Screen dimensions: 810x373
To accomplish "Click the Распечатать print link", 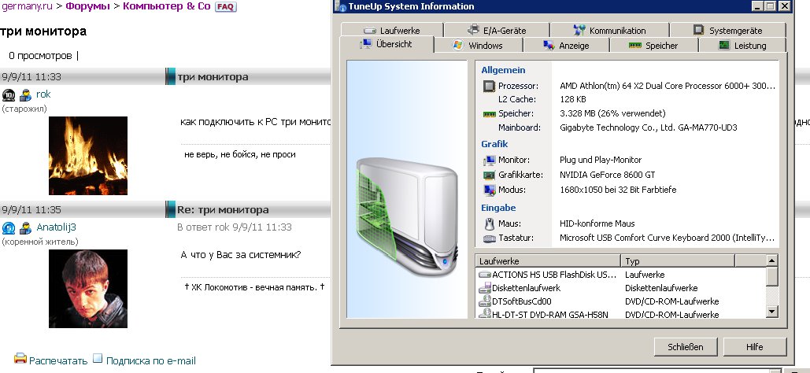I will click(58, 360).
